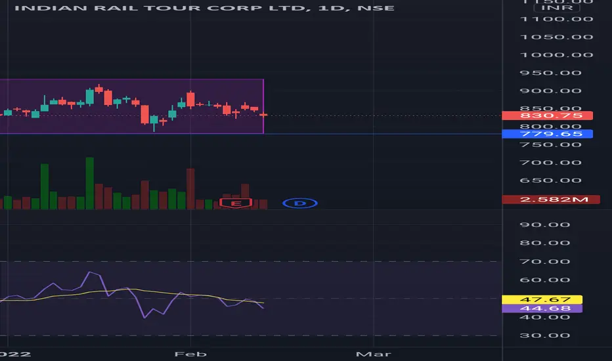Select the blue horizontal line at 779.65
The height and width of the screenshot is (361, 612).
tap(382, 134)
